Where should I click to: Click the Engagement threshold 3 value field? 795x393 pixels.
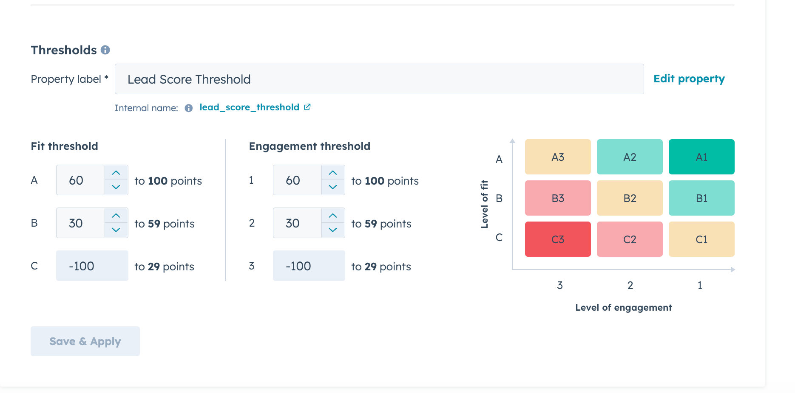tap(309, 266)
